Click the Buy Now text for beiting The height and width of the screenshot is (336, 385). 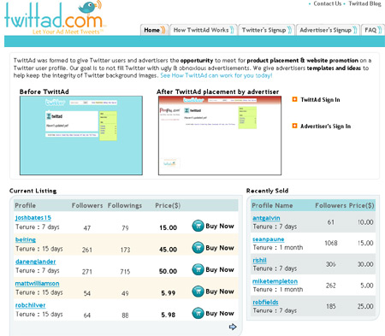tap(220, 248)
